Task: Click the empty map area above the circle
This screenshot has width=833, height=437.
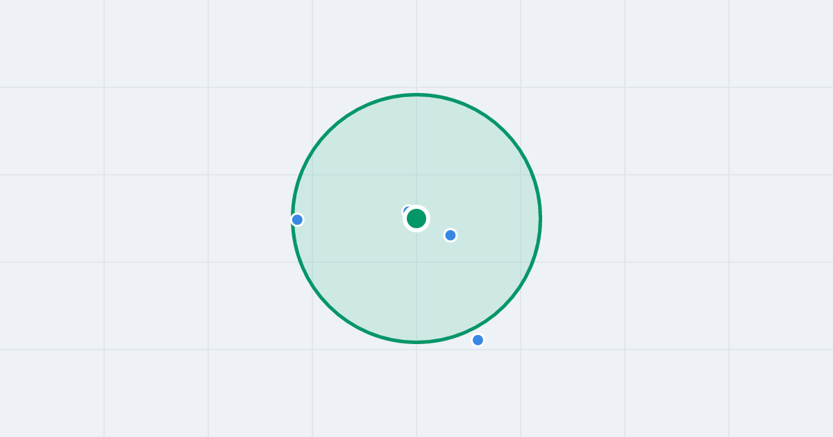Action: point(416,44)
